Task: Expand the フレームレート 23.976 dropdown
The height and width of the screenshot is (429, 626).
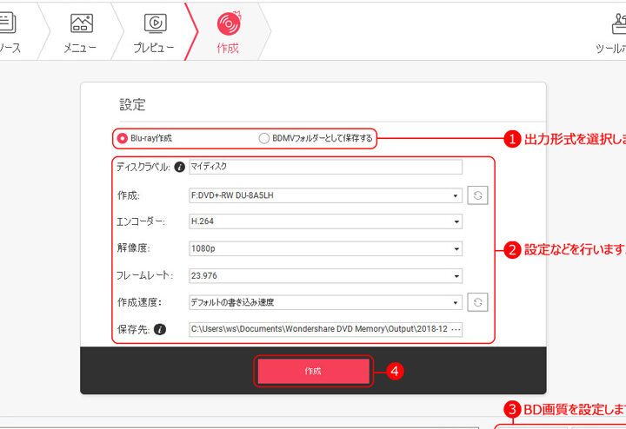Action: pos(325,276)
